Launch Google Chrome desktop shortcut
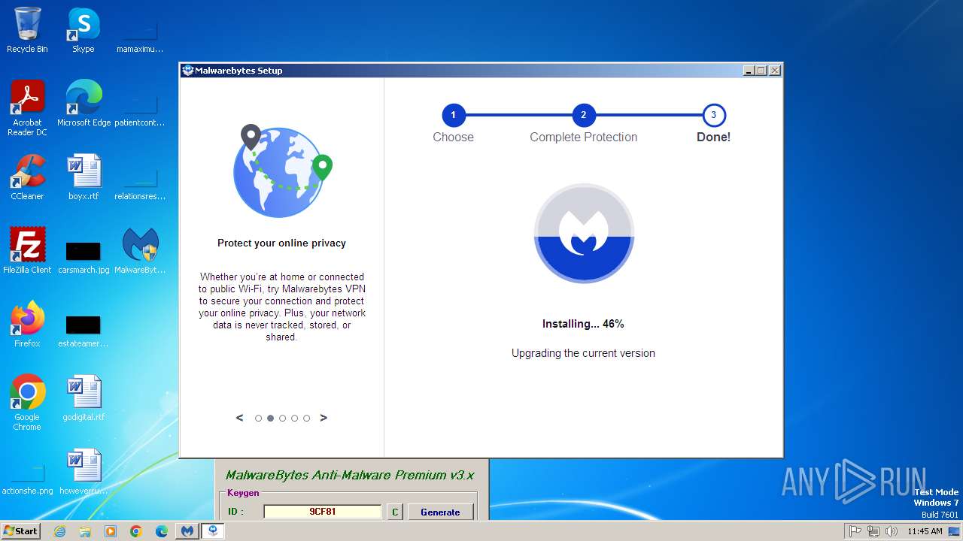The width and height of the screenshot is (963, 541). (27, 403)
